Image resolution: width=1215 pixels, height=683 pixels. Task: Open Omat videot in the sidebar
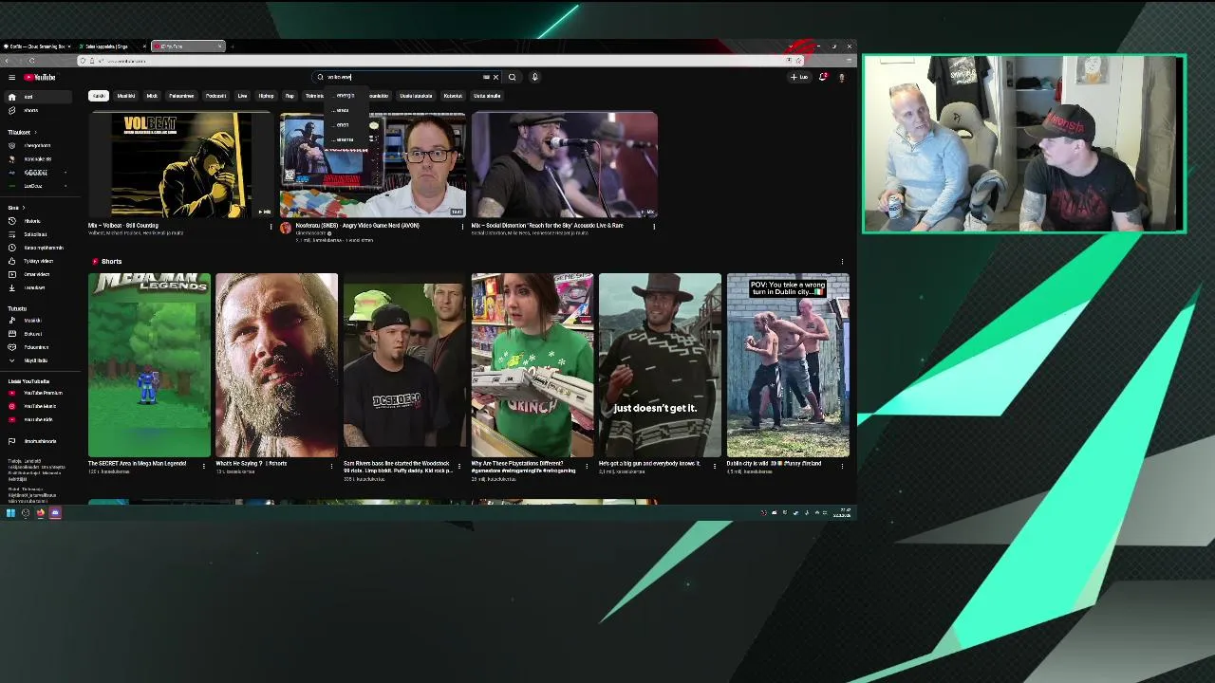(38, 274)
